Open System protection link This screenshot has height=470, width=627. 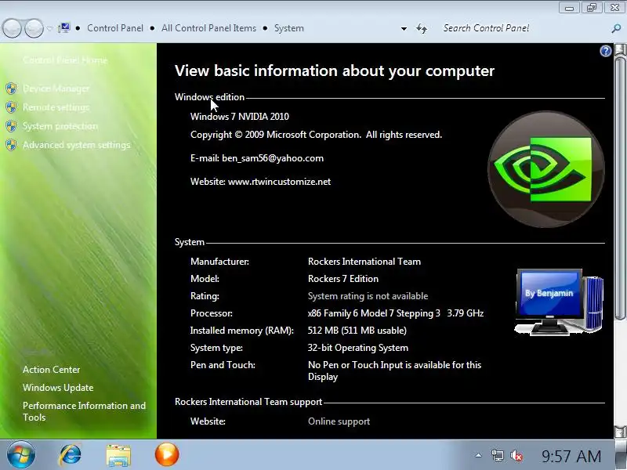60,126
